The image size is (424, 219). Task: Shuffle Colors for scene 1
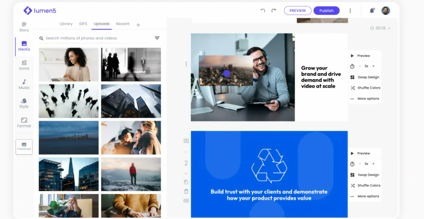(365, 88)
